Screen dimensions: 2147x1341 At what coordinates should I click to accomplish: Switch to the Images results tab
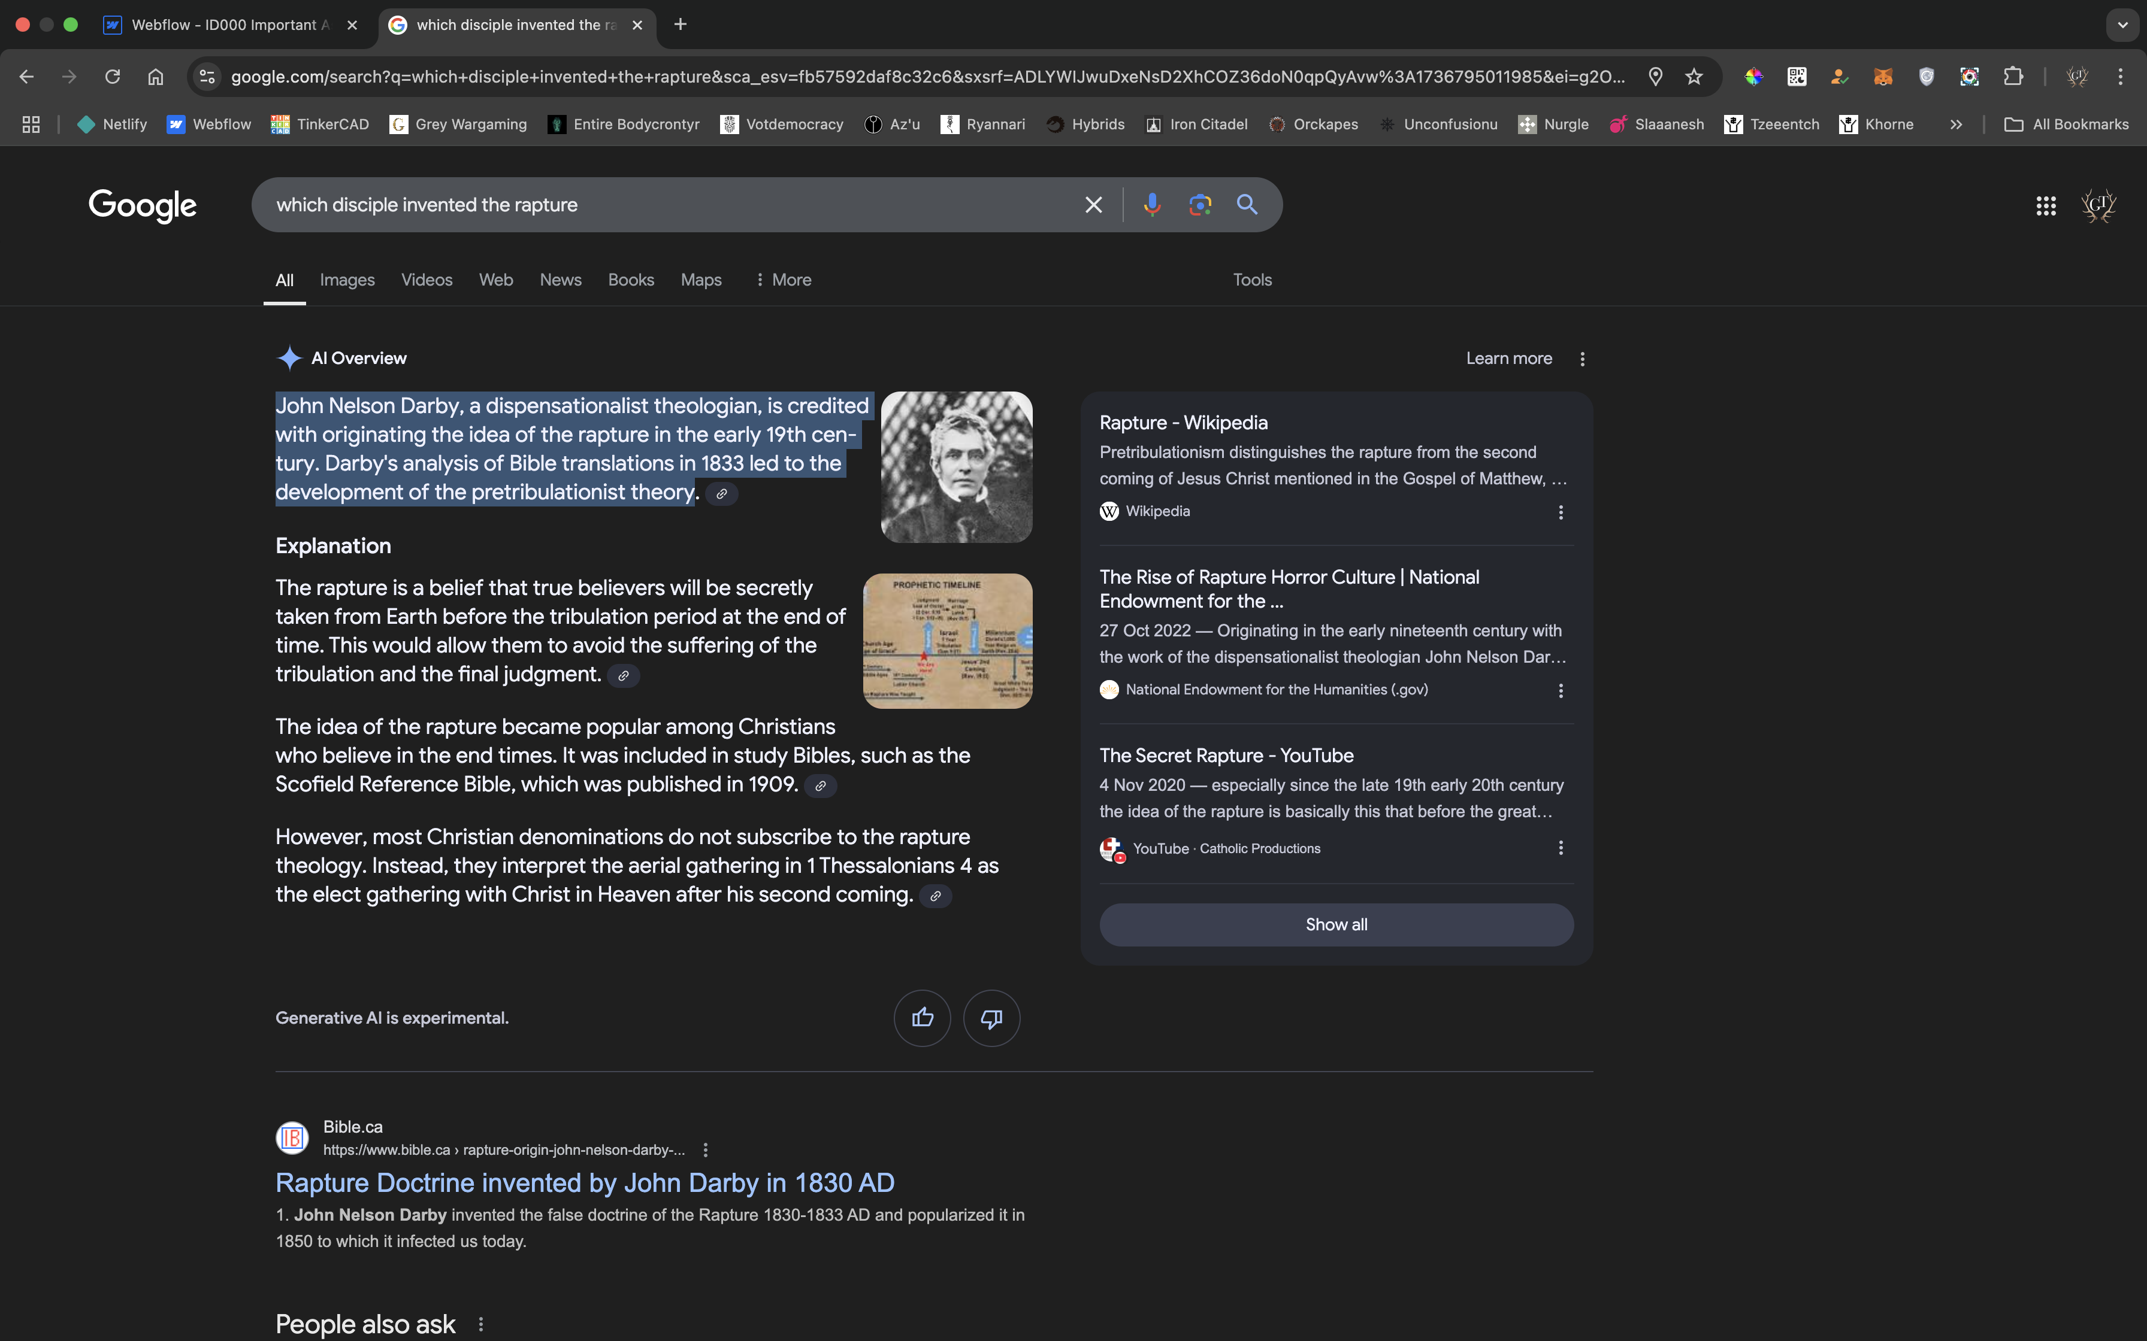pyautogui.click(x=347, y=280)
